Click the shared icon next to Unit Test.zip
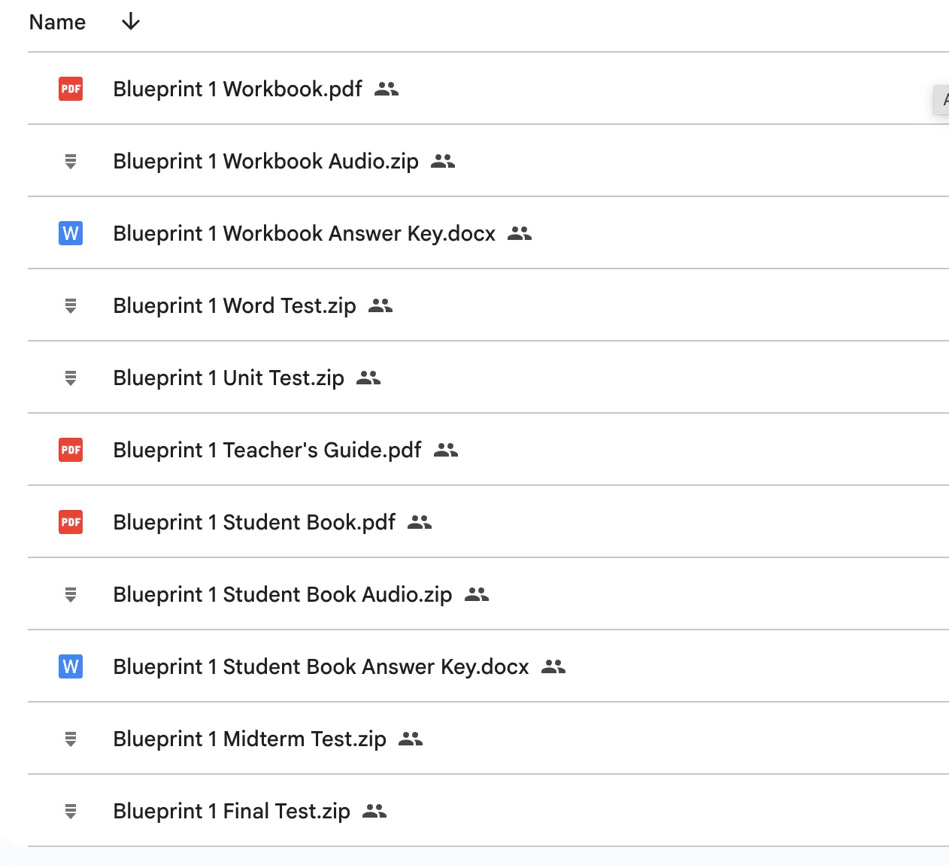This screenshot has height=865, width=949. (x=368, y=378)
